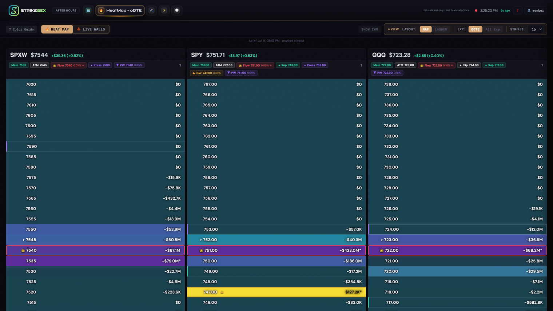Viewport: 553px width, 311px height.
Task: Click the StrikeGEX logo icon
Action: pos(14,11)
